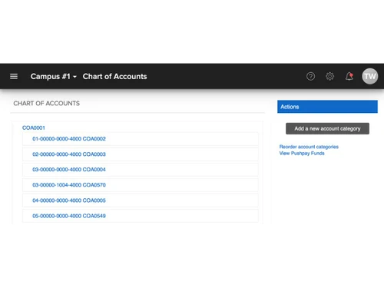
Task: Open account 03-00000-1004-4000 COA0570
Action: pos(69,185)
